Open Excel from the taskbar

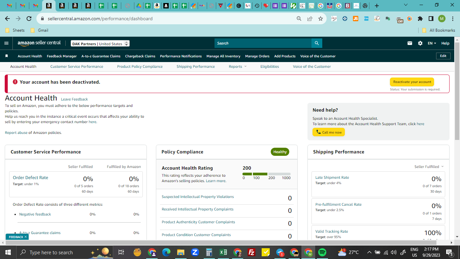(223, 252)
